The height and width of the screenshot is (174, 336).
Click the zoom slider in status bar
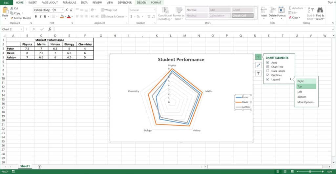[x=310, y=171]
